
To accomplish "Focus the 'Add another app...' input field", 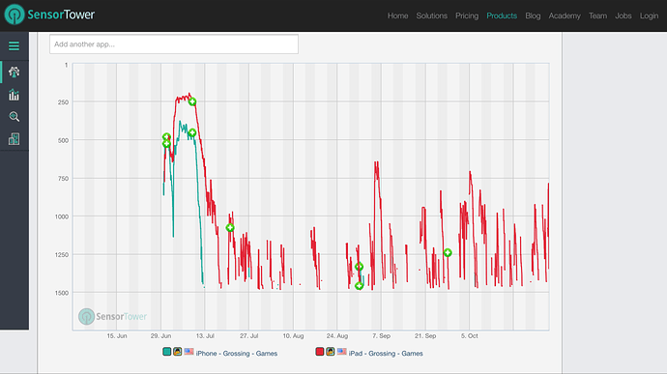I will 174,44.
